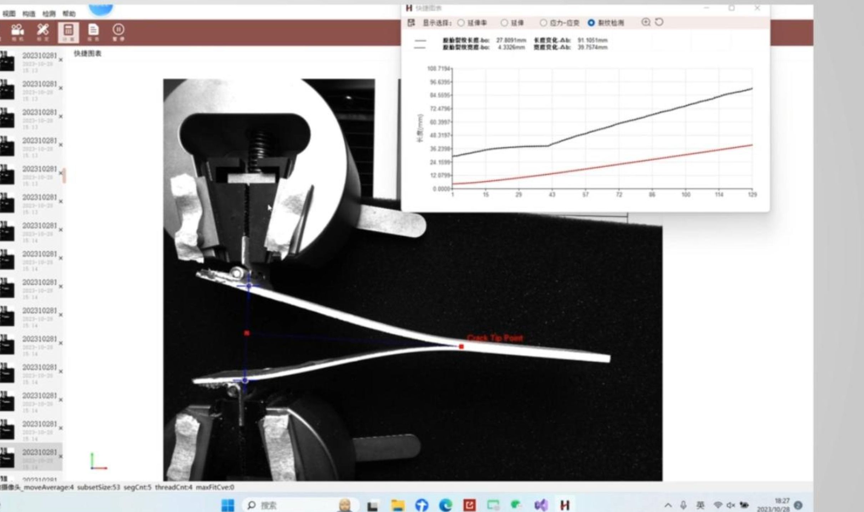Open the notification center badge
The height and width of the screenshot is (512, 864).
point(798,505)
